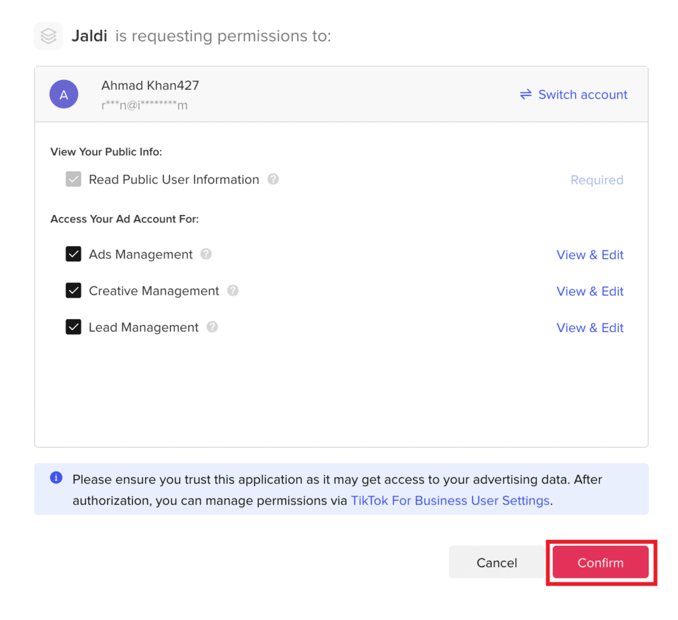Viewport: 678px width, 620px height.
Task: Toggle off Lead Management permission
Action: click(73, 327)
